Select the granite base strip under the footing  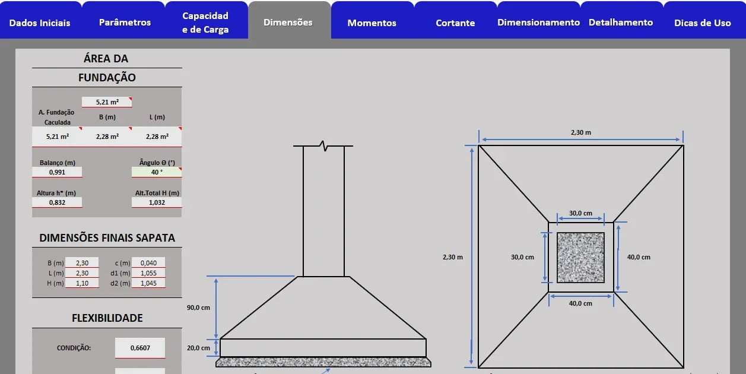[x=323, y=362]
